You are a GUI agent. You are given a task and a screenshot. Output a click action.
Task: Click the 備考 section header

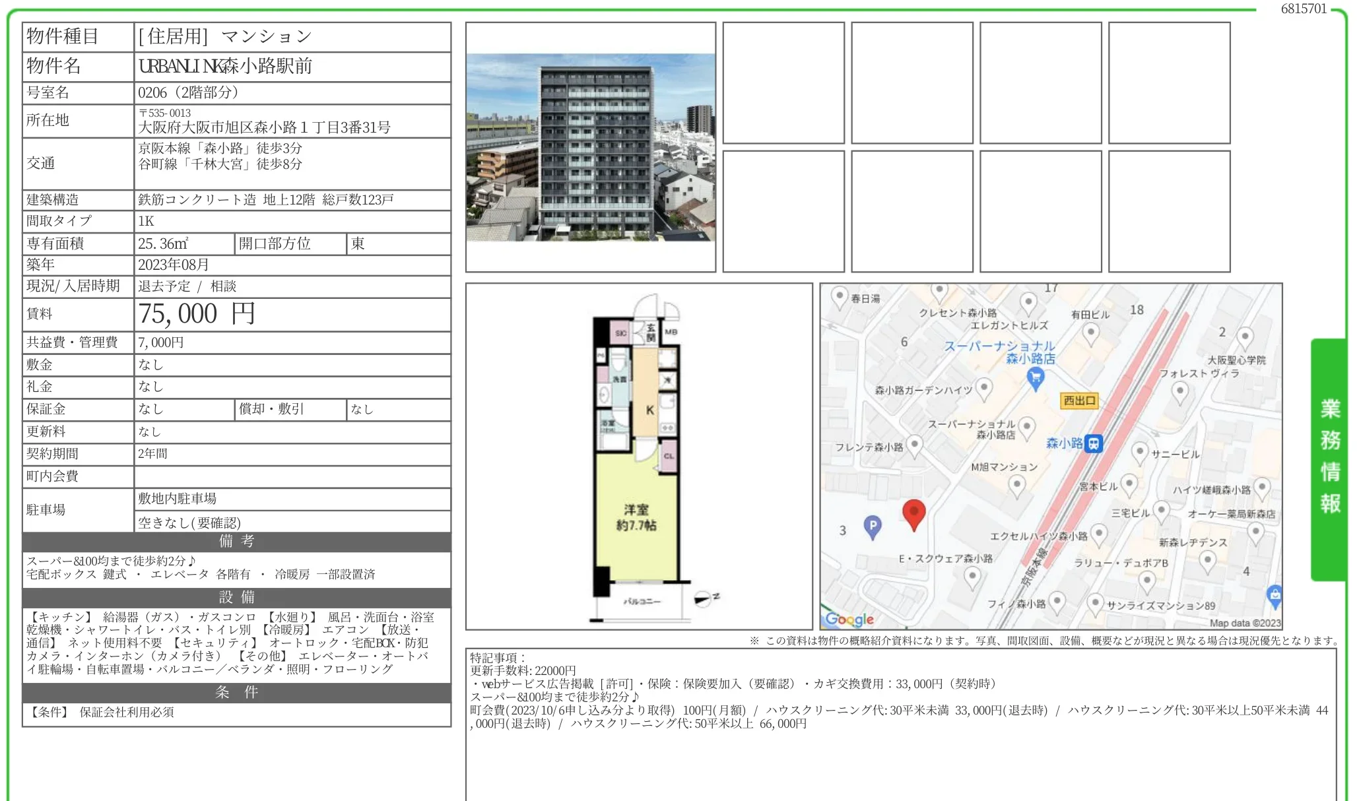pos(236,542)
